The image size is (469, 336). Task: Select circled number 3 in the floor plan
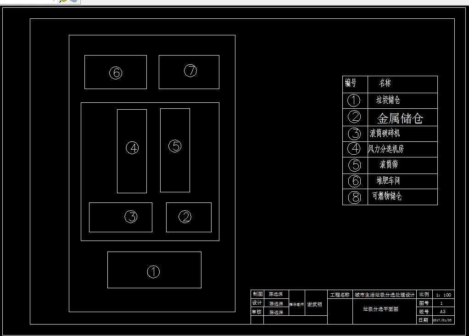(x=131, y=217)
